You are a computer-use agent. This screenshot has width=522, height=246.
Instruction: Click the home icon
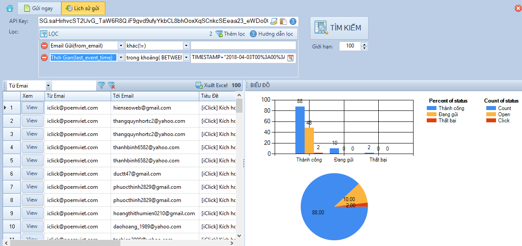click(10, 8)
